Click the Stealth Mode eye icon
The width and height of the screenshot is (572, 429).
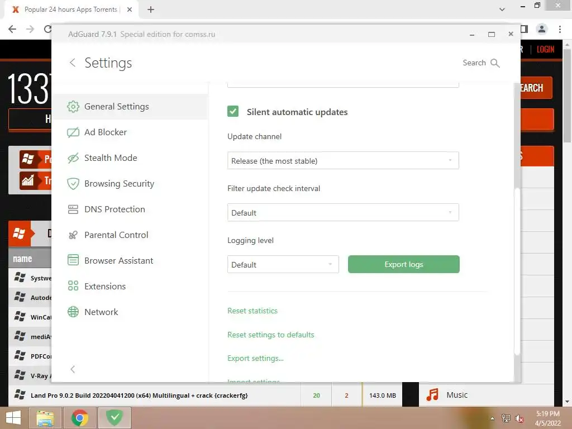coord(73,158)
